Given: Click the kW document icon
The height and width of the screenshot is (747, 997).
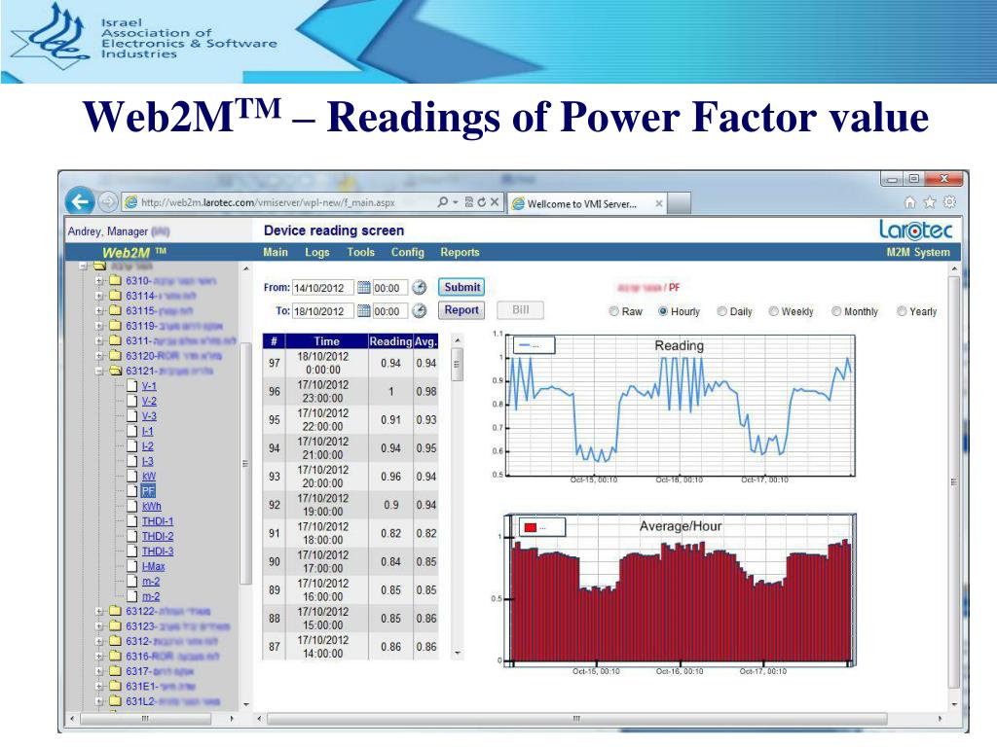Looking at the screenshot, I should (131, 476).
